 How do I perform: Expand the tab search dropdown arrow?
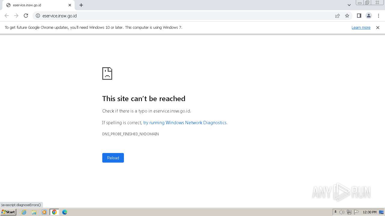point(349,5)
